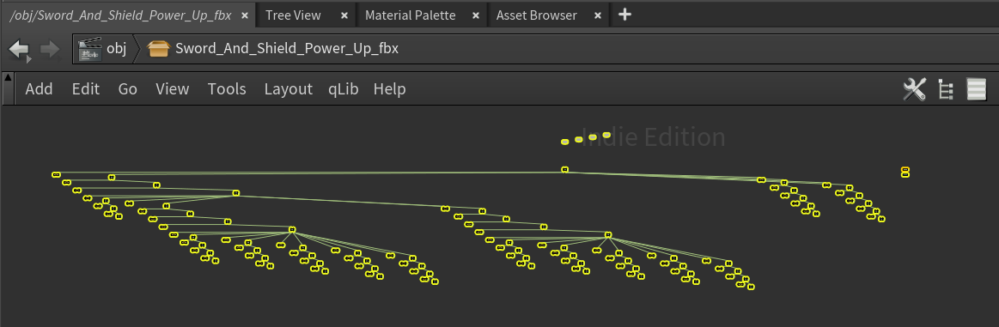The height and width of the screenshot is (327, 999).
Task: Close the Asset Browser tab
Action: 598,15
